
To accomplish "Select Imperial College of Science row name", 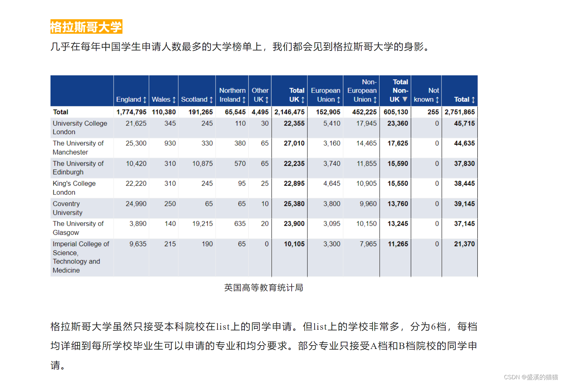I will point(81,257).
